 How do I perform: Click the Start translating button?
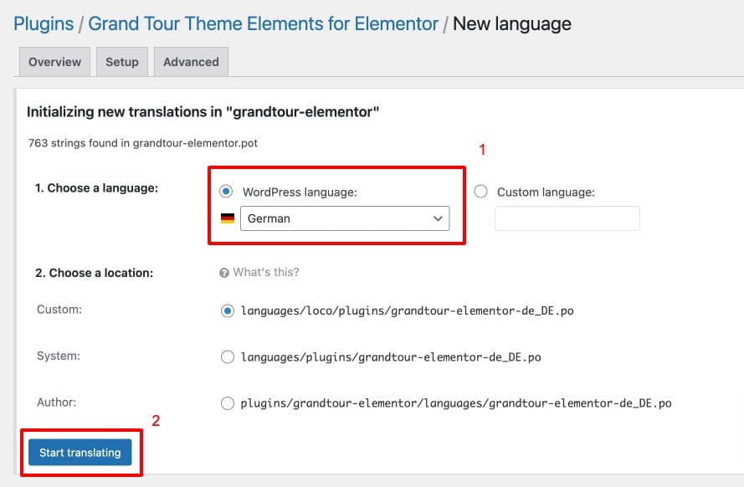pos(80,453)
